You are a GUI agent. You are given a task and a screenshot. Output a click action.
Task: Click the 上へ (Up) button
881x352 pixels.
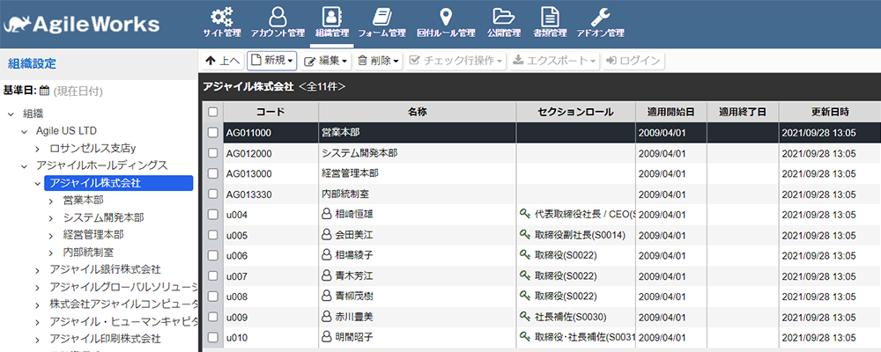coord(223,61)
